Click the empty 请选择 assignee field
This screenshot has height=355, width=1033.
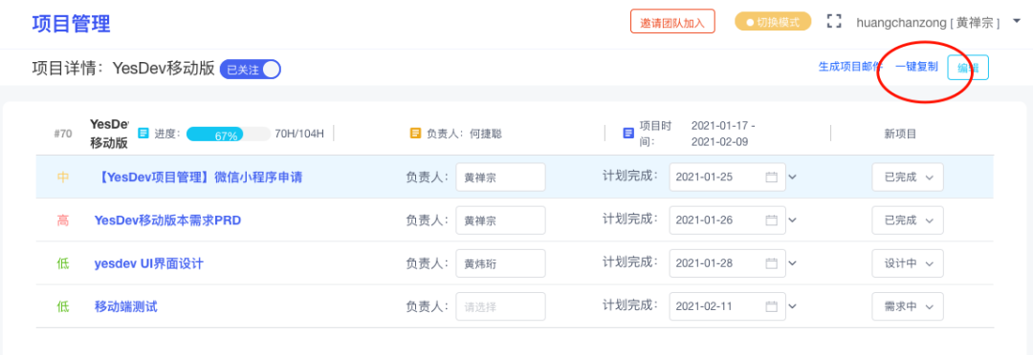[500, 306]
